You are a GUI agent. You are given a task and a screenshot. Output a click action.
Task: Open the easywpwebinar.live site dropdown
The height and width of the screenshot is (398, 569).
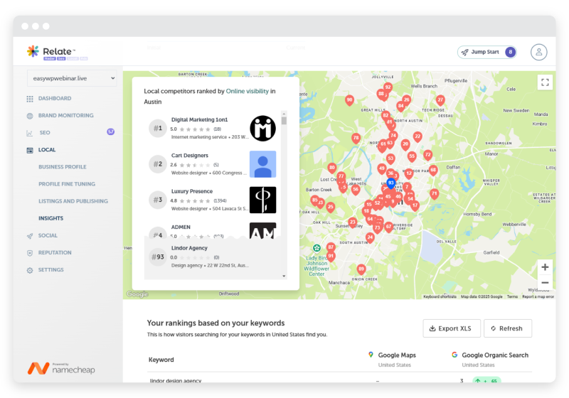tap(72, 78)
